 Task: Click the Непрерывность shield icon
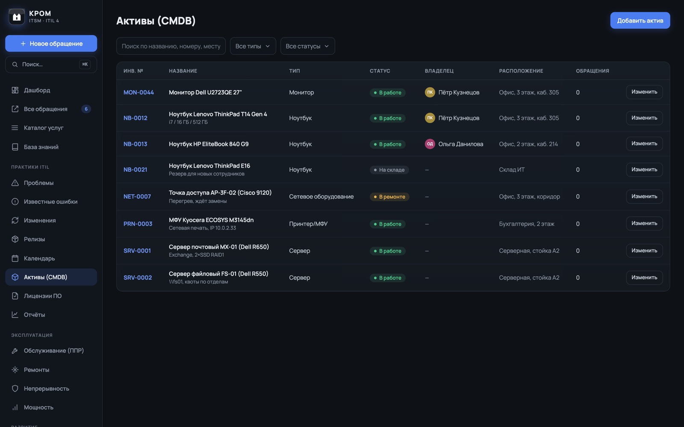15,389
